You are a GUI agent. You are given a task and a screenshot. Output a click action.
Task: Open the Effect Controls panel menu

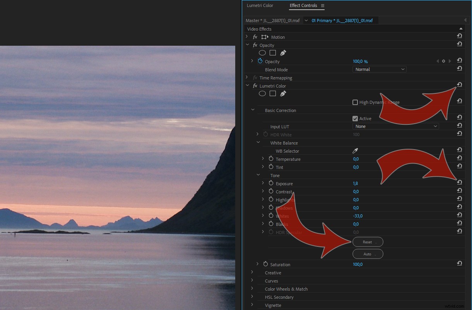tap(323, 5)
